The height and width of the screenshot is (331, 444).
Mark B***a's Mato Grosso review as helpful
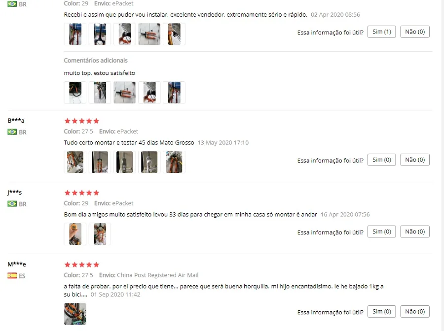381,160
